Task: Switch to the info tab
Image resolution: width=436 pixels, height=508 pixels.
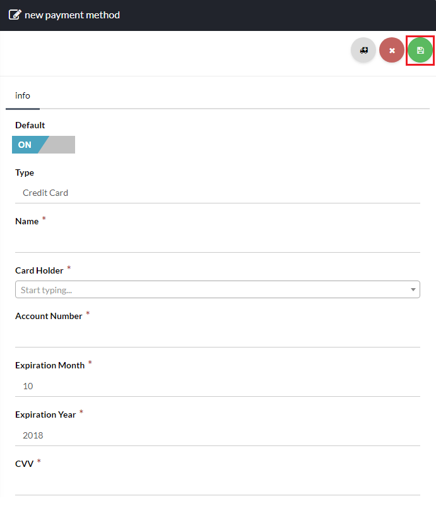Action: (23, 95)
